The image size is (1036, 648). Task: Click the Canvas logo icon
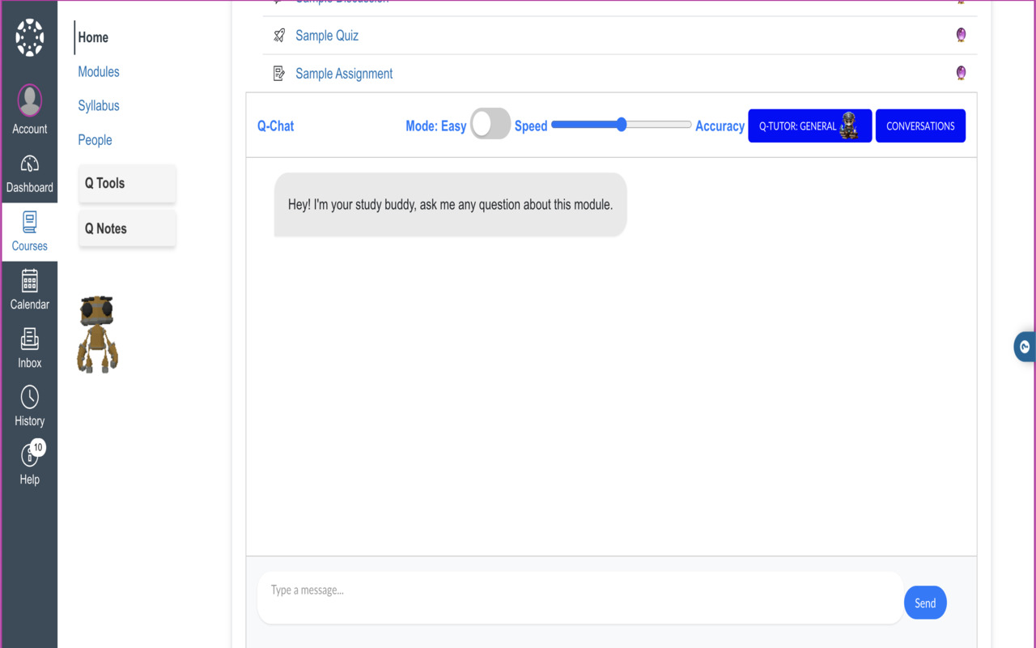(30, 37)
